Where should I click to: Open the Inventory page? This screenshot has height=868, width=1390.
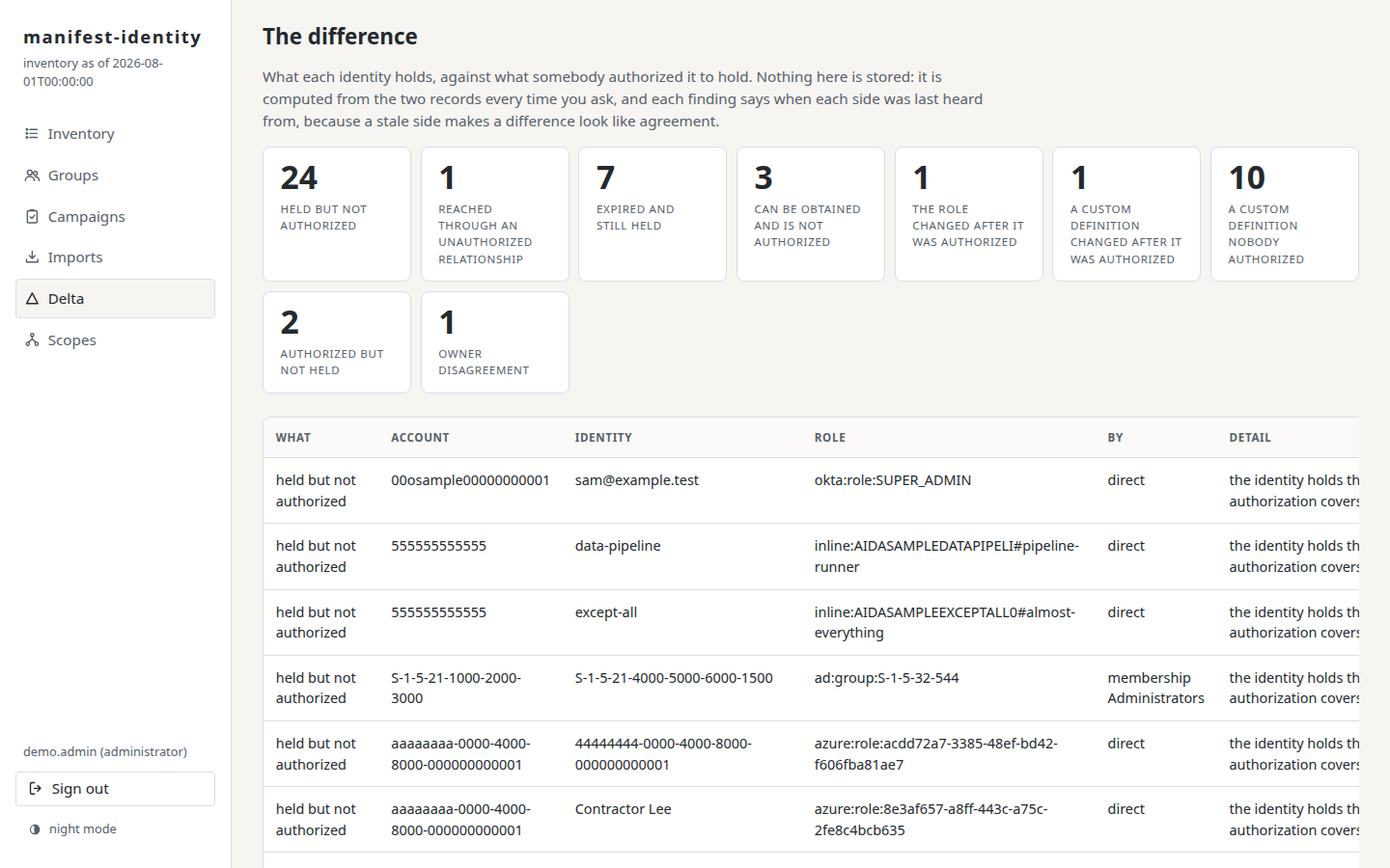(x=115, y=134)
